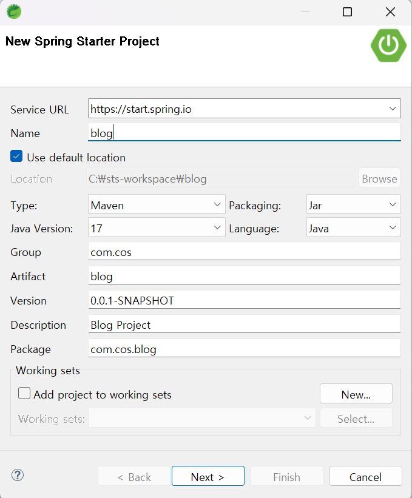
Task: Open the help question mark icon
Action: pos(18,475)
